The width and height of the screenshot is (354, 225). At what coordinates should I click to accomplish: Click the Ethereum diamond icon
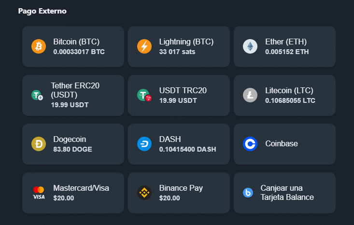coord(250,46)
